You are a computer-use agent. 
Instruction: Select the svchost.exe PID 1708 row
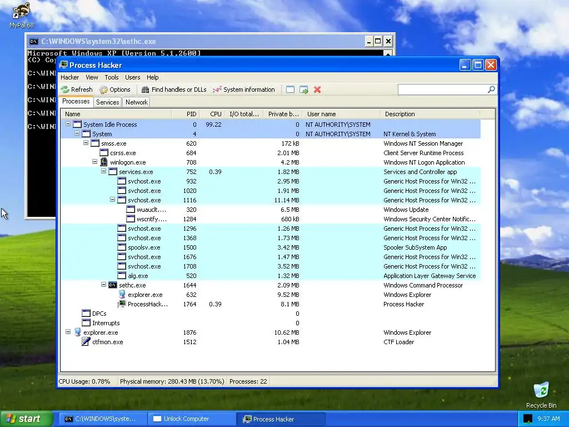tap(271, 266)
